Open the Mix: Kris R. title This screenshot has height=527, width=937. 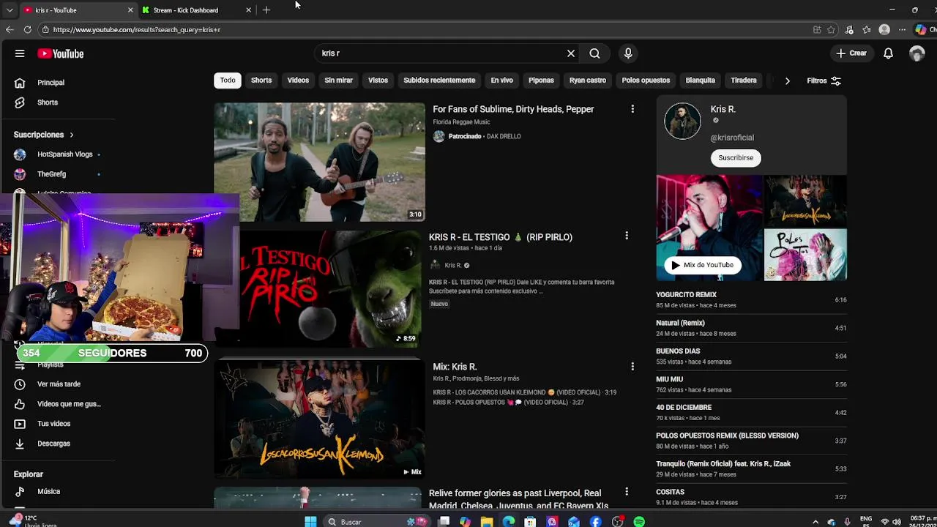click(x=455, y=367)
